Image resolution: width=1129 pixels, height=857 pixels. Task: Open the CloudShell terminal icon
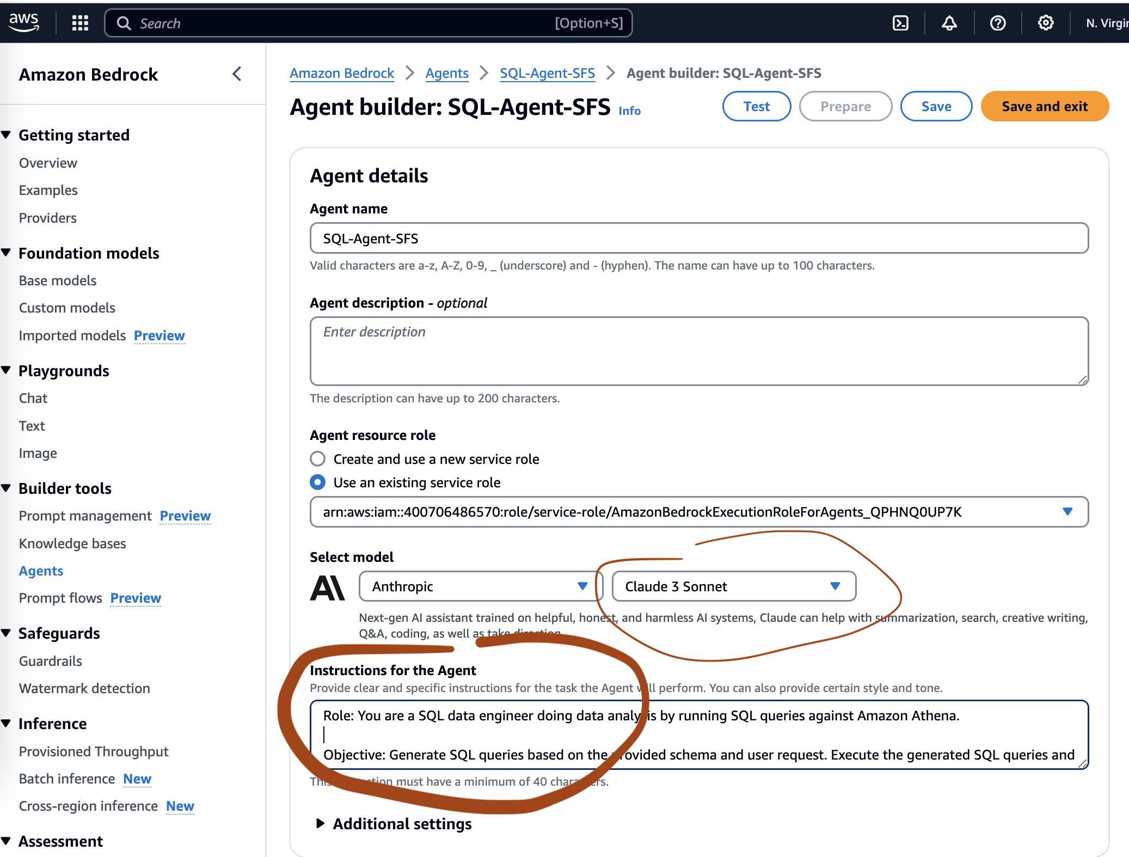coord(900,23)
